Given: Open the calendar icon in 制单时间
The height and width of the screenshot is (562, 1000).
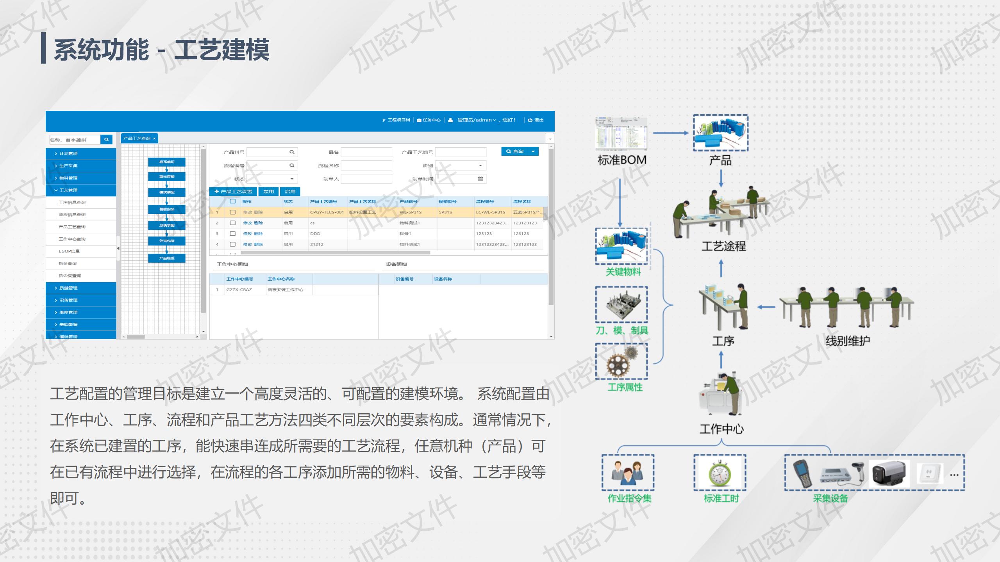Looking at the screenshot, I should coord(480,179).
